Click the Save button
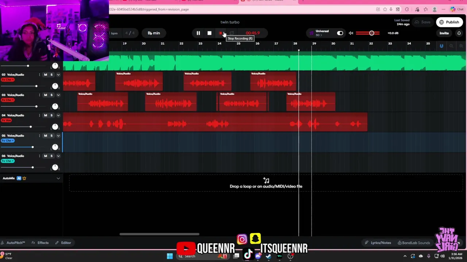This screenshot has height=262, width=467. click(x=422, y=22)
